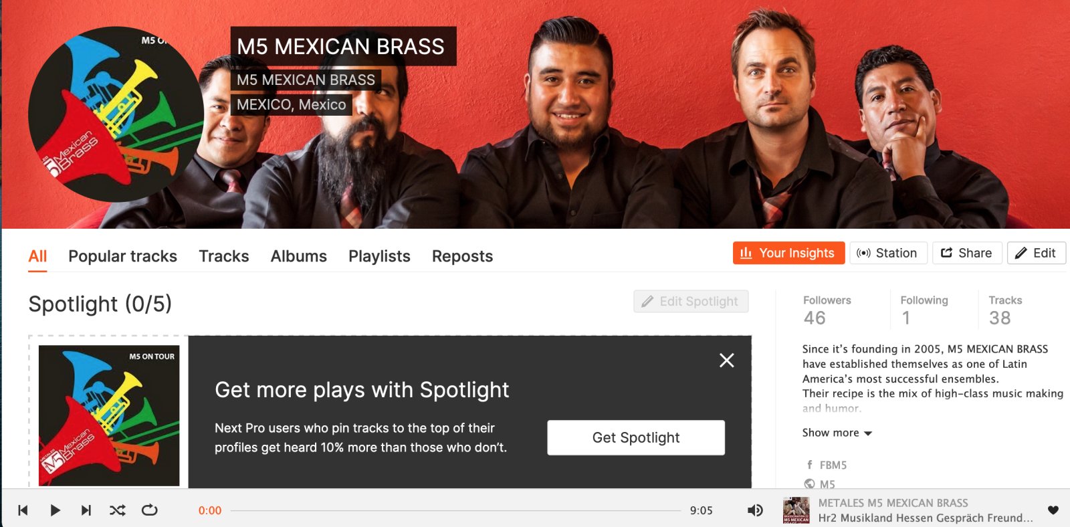This screenshot has width=1070, height=527.
Task: Click the Share button
Action: coord(967,253)
